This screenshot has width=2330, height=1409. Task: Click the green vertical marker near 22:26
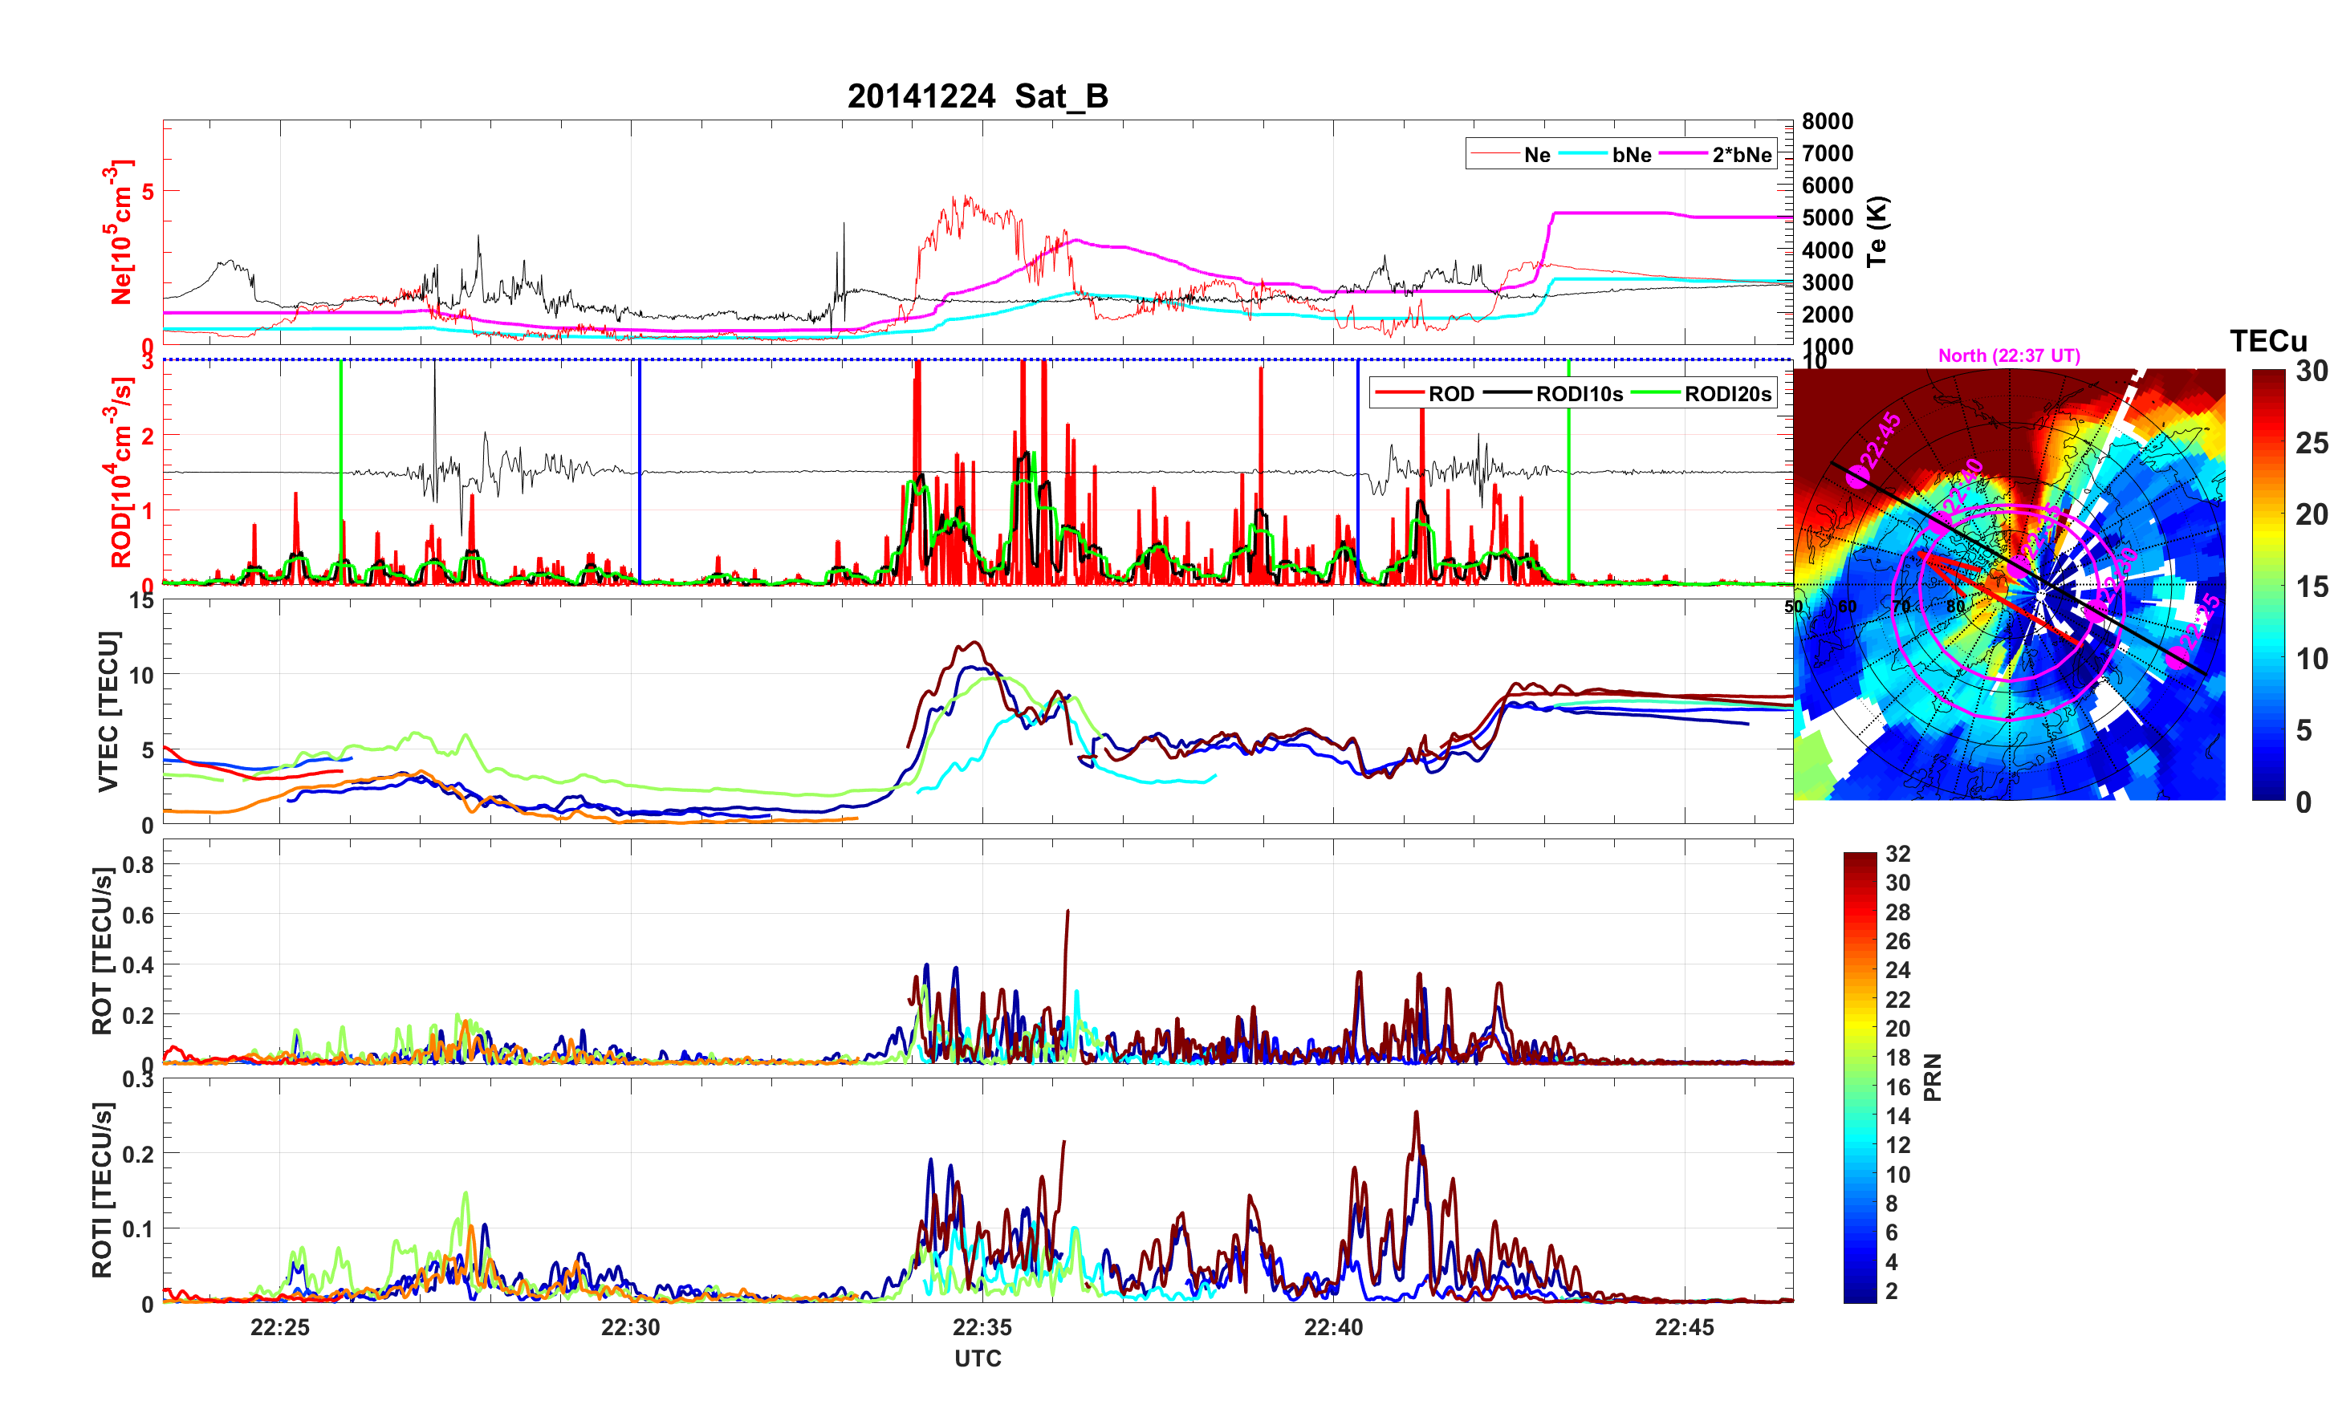tap(341, 471)
